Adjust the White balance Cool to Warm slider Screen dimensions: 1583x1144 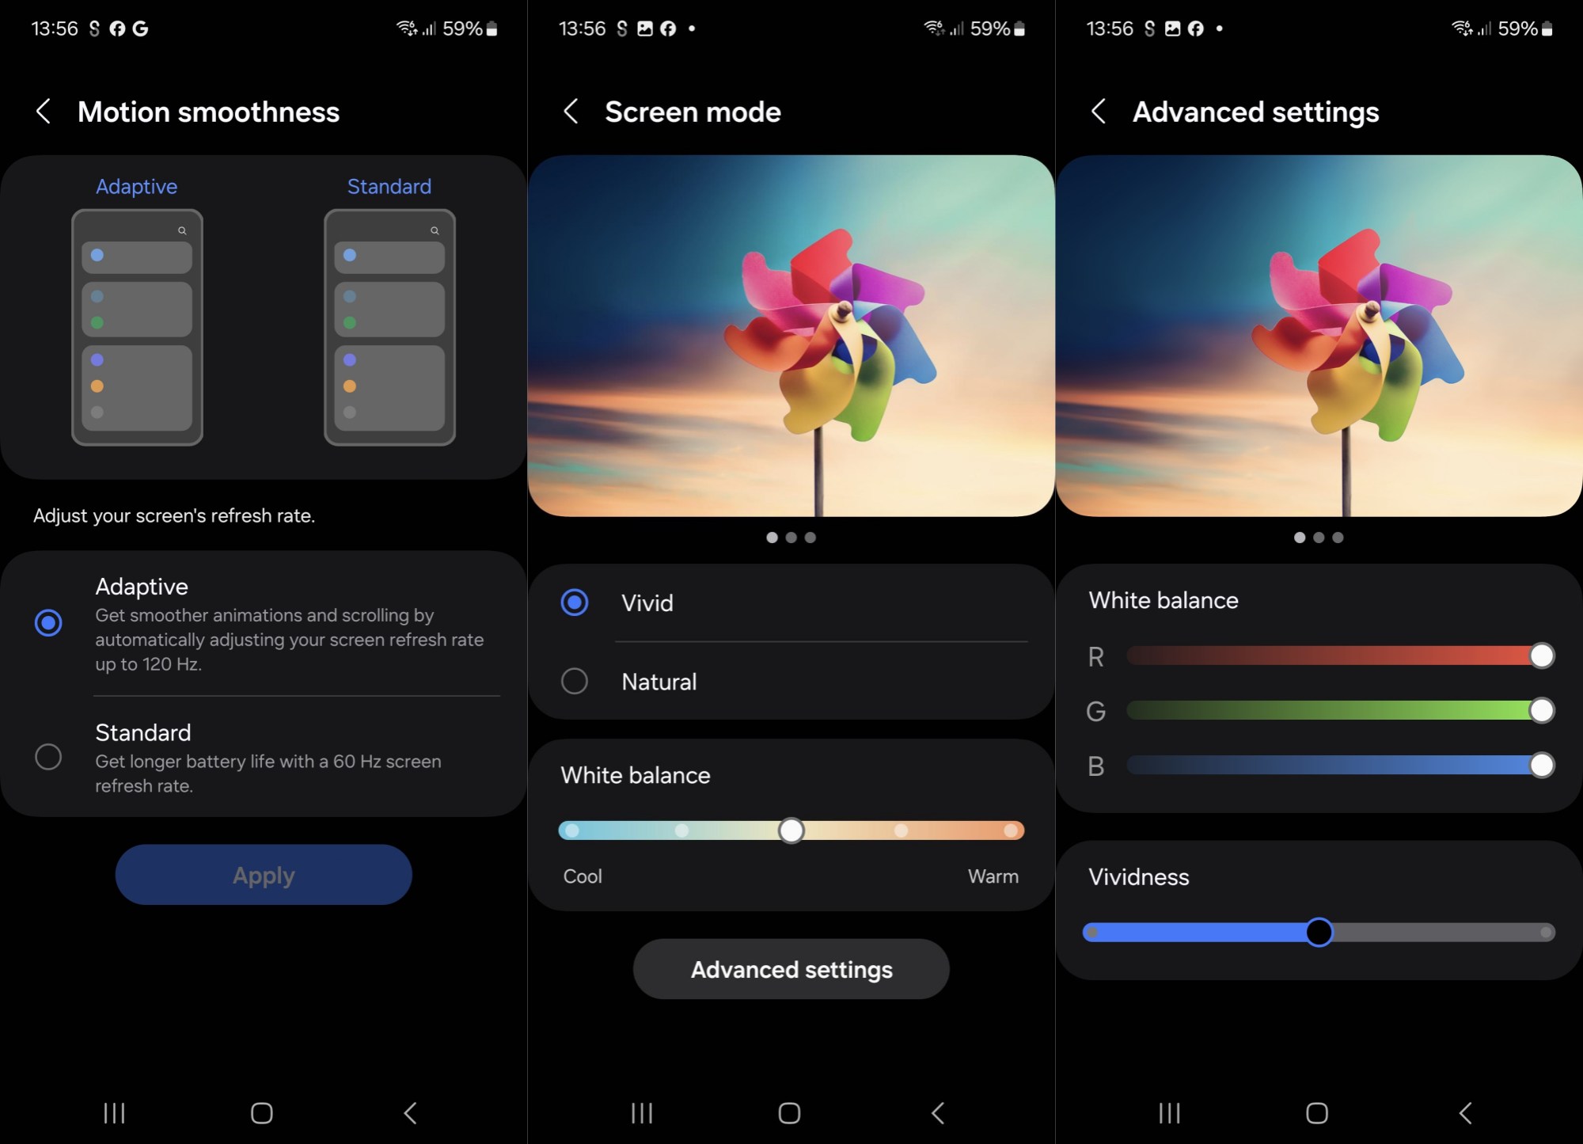(790, 830)
